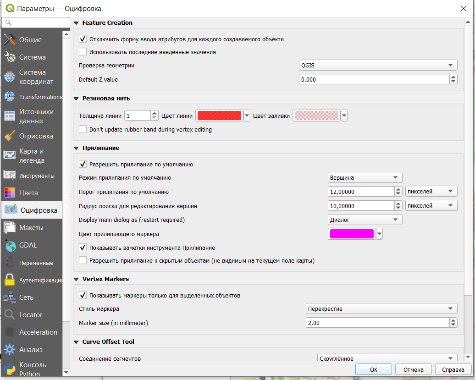
Task: Open Стиль маркера Перекрестие dropdown
Action: [381, 308]
